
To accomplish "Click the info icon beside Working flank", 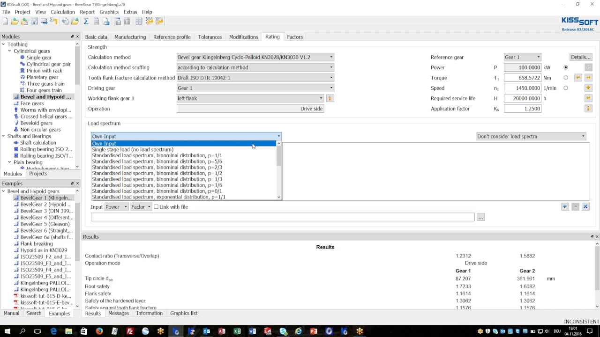I will click(330, 98).
